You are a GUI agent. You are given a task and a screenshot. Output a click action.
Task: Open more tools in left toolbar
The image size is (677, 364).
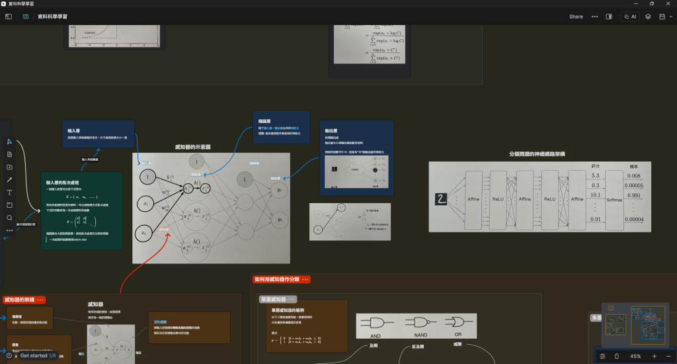[x=9, y=230]
